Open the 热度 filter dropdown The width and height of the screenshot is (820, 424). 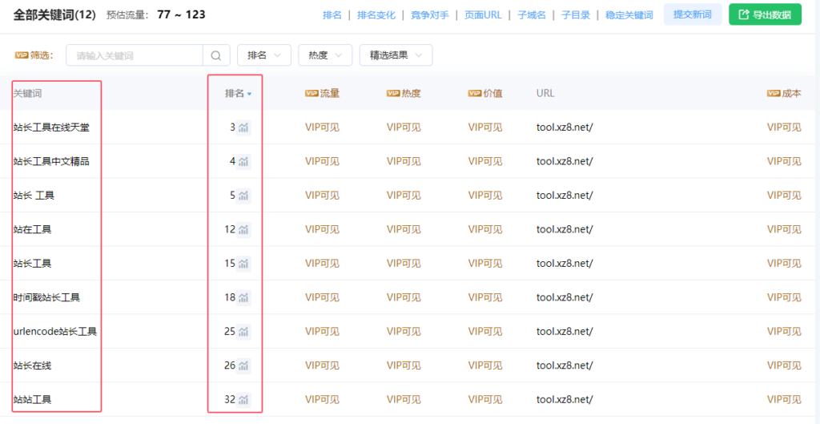(x=325, y=55)
